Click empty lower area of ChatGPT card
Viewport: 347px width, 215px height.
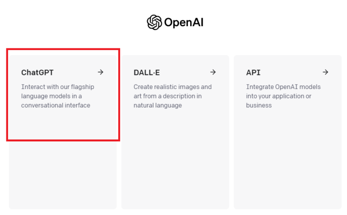pos(63,176)
